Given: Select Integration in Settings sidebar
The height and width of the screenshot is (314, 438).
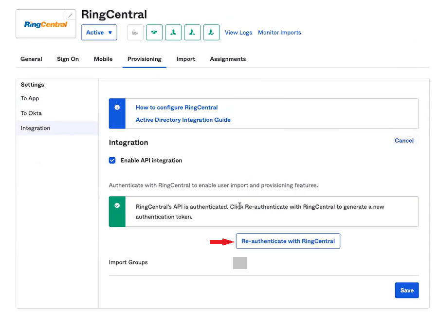Looking at the screenshot, I should click(57, 128).
